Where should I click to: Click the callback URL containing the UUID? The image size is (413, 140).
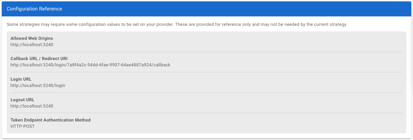[90, 65]
